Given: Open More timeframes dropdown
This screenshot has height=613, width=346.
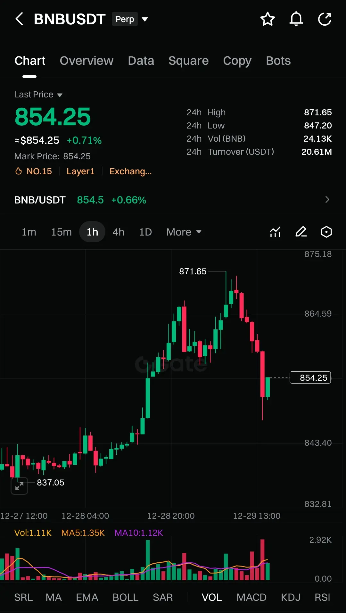Looking at the screenshot, I should tap(184, 232).
